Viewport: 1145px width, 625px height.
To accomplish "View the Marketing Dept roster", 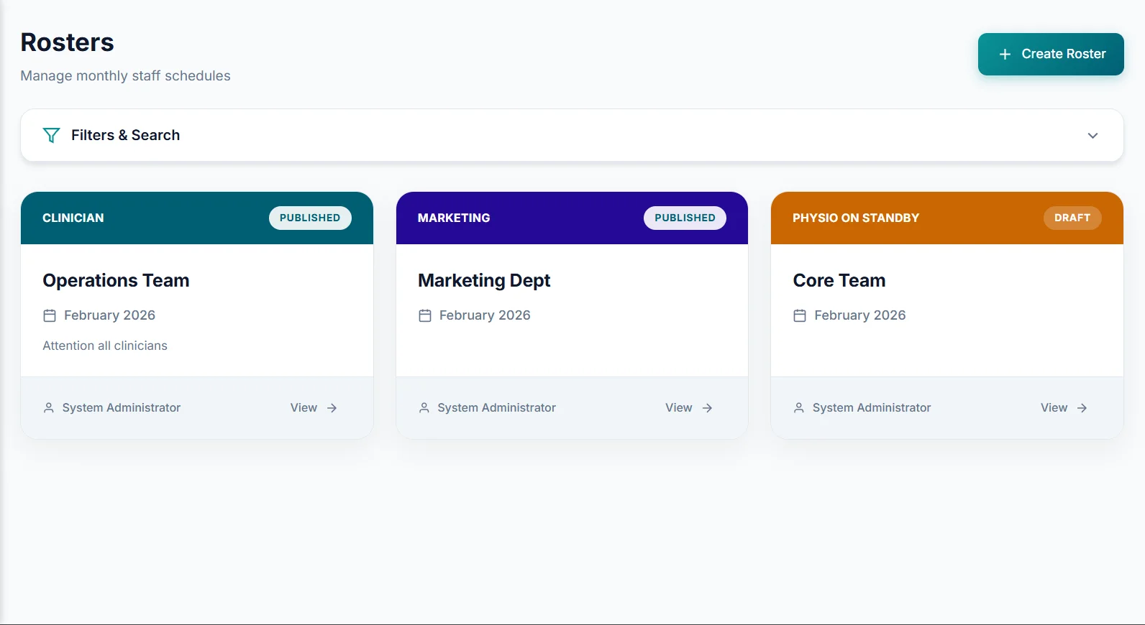I will 678,408.
